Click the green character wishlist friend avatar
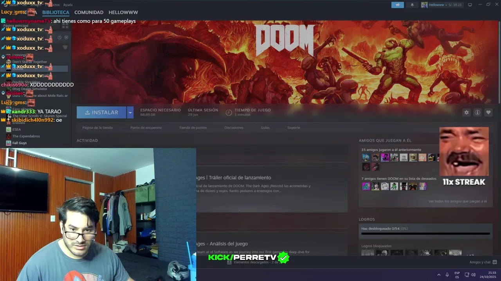501x281 pixels. click(394, 187)
